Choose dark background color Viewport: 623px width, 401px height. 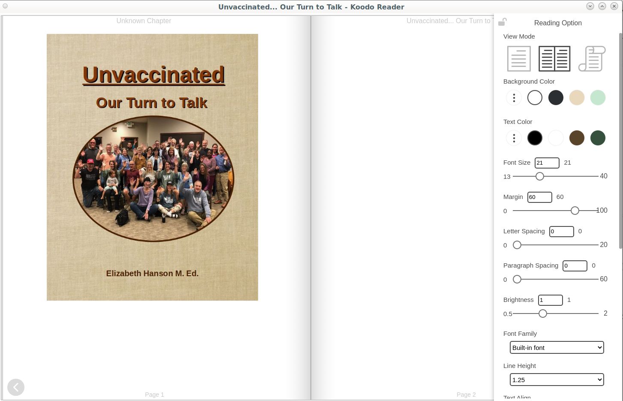point(556,98)
